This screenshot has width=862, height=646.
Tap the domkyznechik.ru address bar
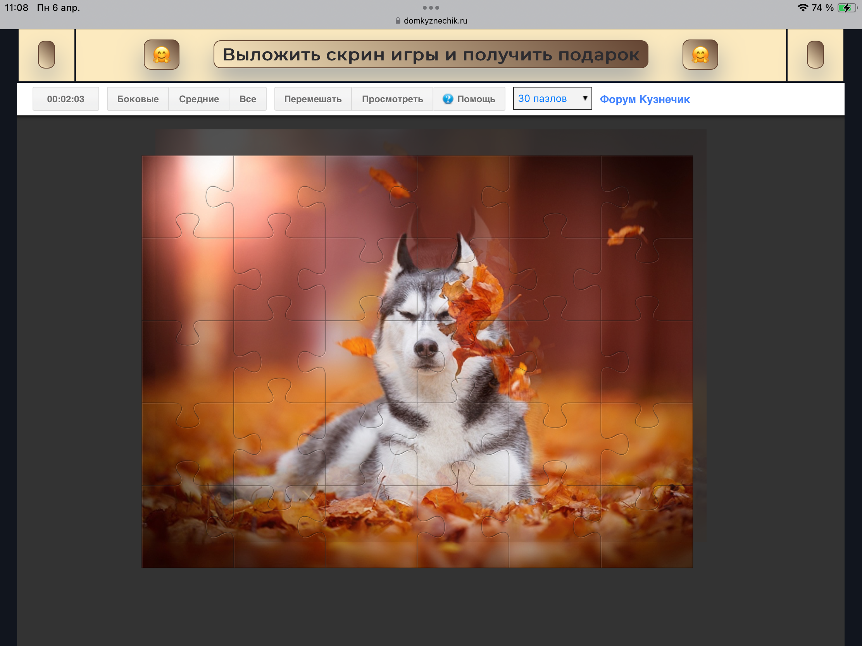(435, 21)
